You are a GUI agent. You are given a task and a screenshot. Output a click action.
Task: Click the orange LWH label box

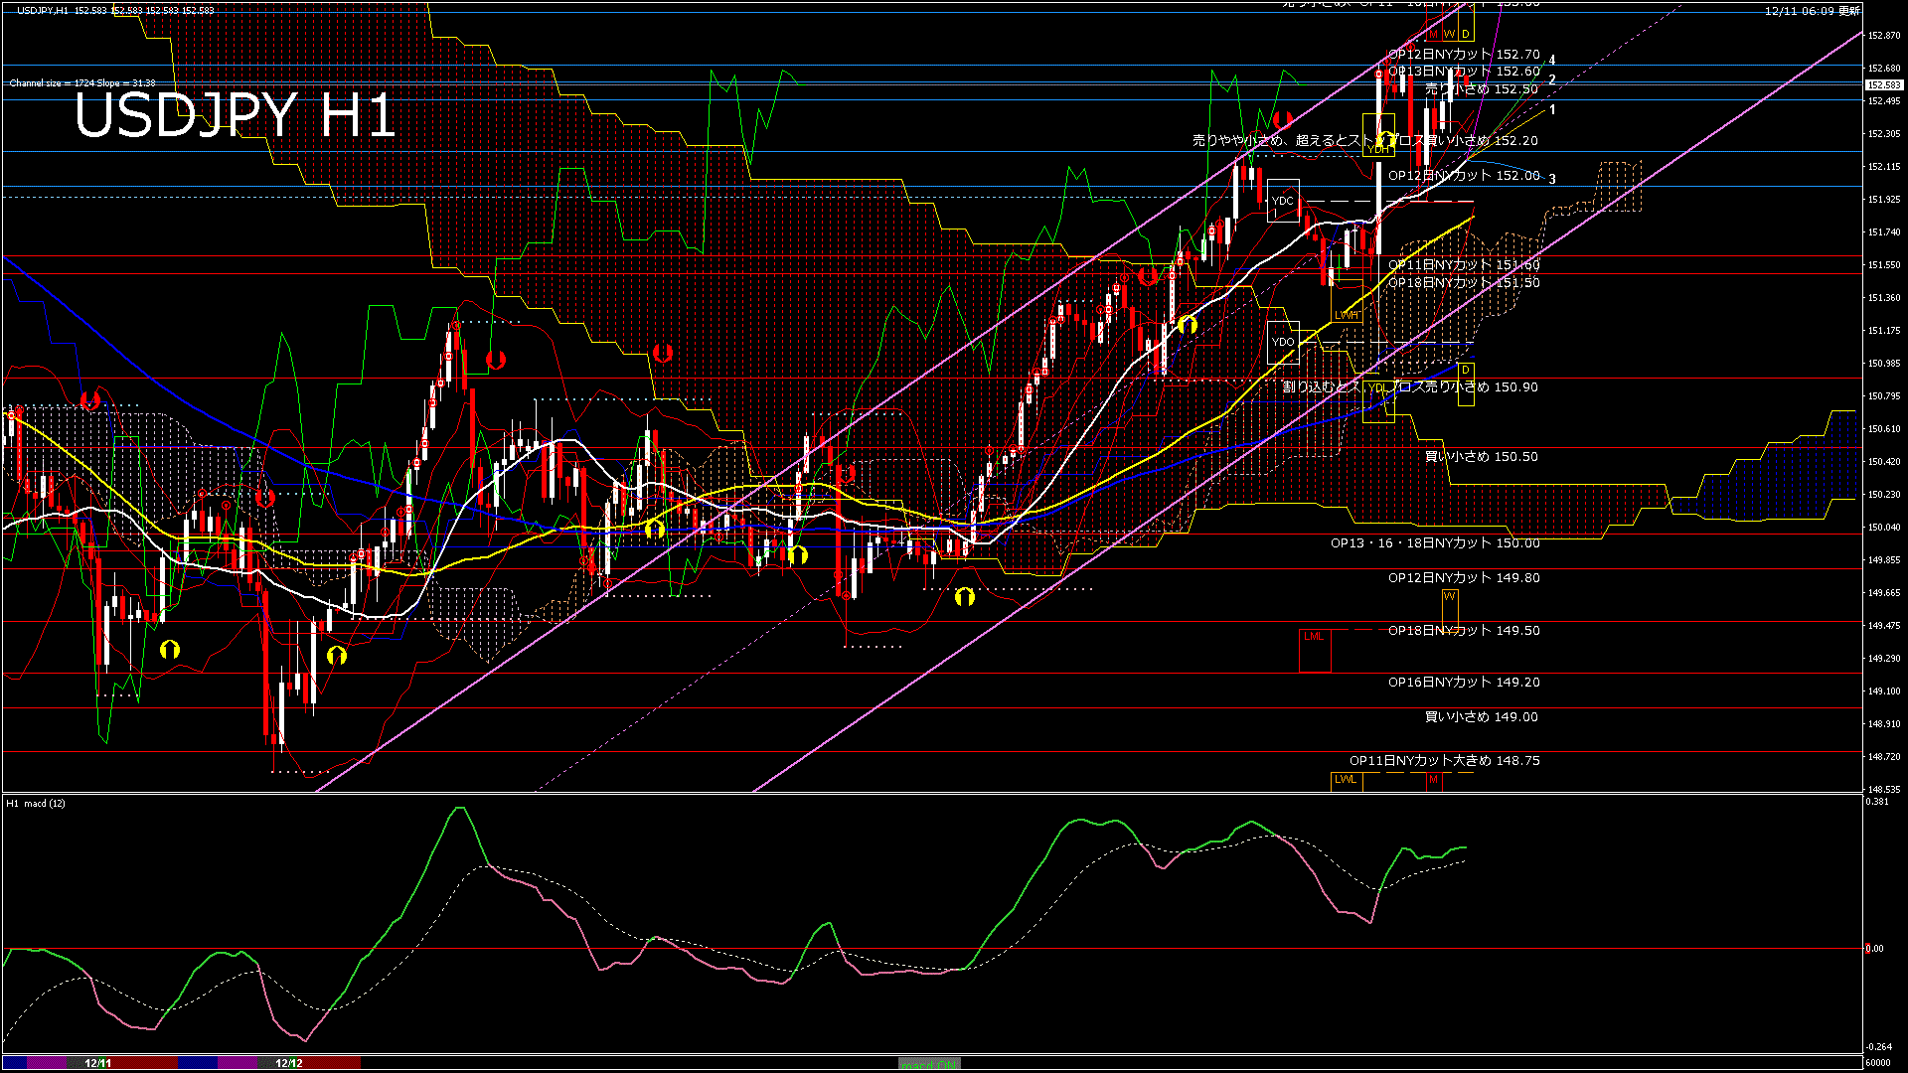point(1346,315)
